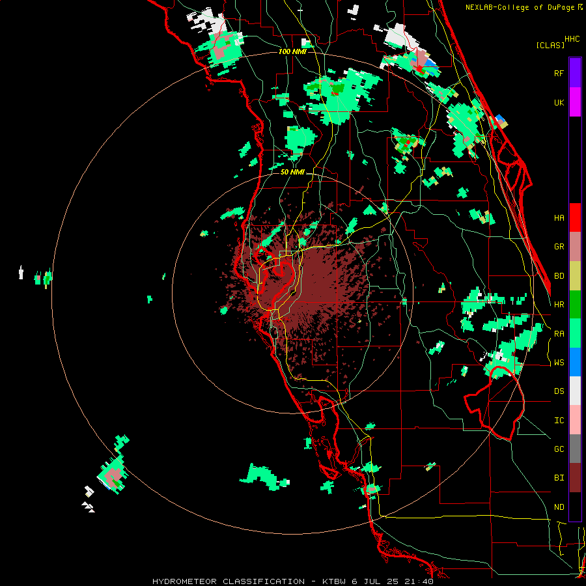Click the IC legend label
Viewport: 586px width, 586px height.
coord(559,421)
